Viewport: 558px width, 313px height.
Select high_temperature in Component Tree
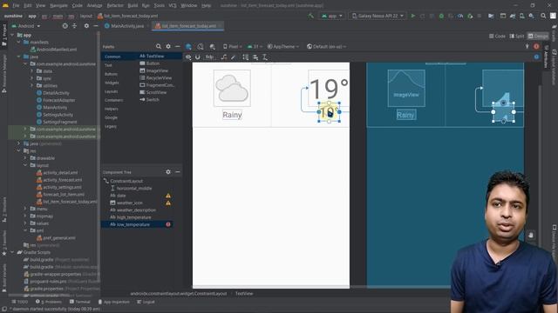tap(133, 217)
